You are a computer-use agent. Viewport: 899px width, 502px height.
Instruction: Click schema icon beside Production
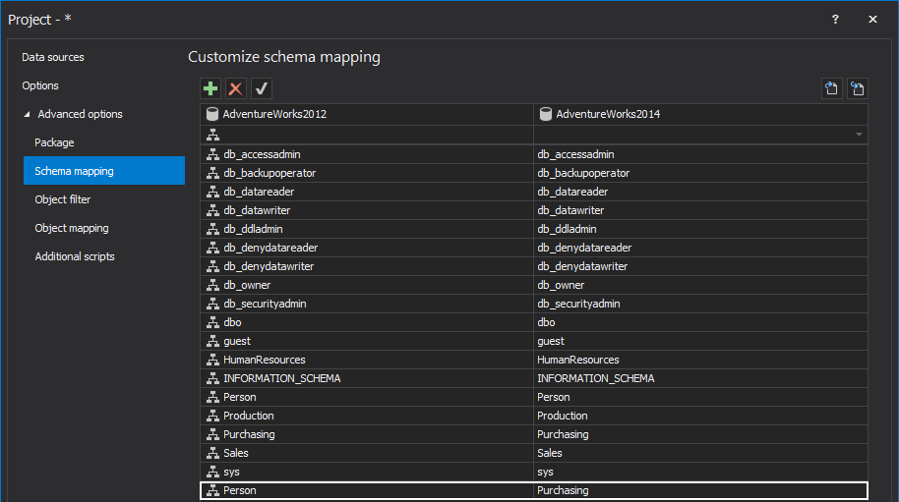(212, 416)
